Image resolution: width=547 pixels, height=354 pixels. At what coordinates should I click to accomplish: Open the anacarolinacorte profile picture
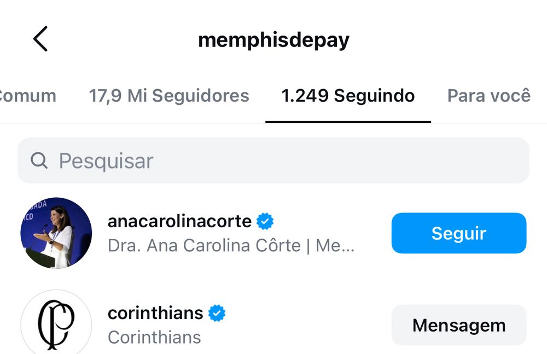(x=56, y=233)
